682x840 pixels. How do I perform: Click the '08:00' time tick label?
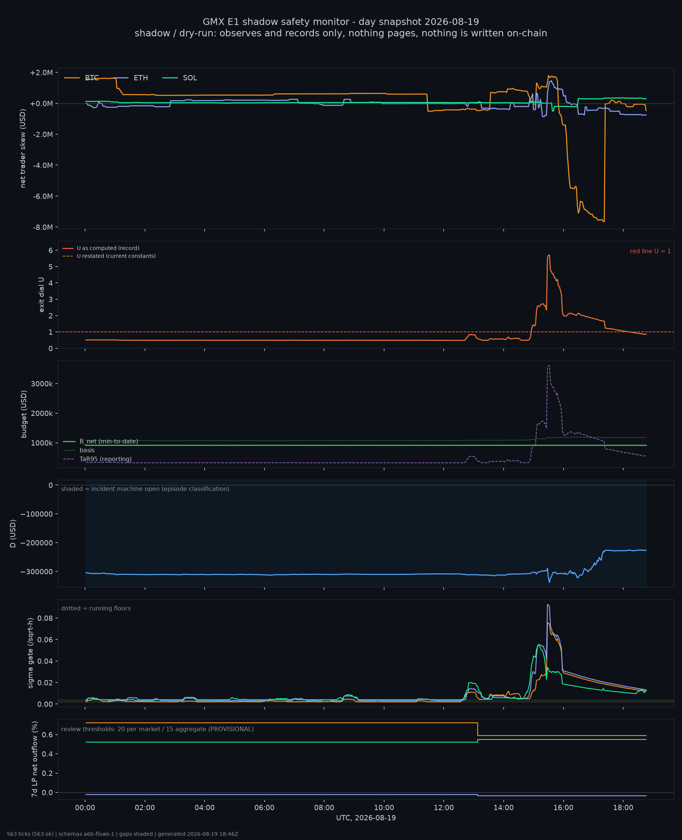(324, 808)
